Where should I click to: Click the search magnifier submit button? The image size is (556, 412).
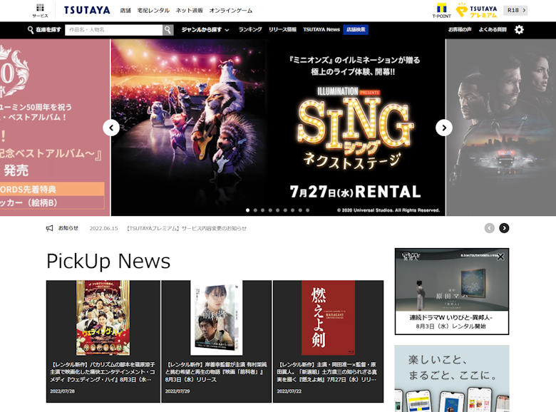coord(168,30)
